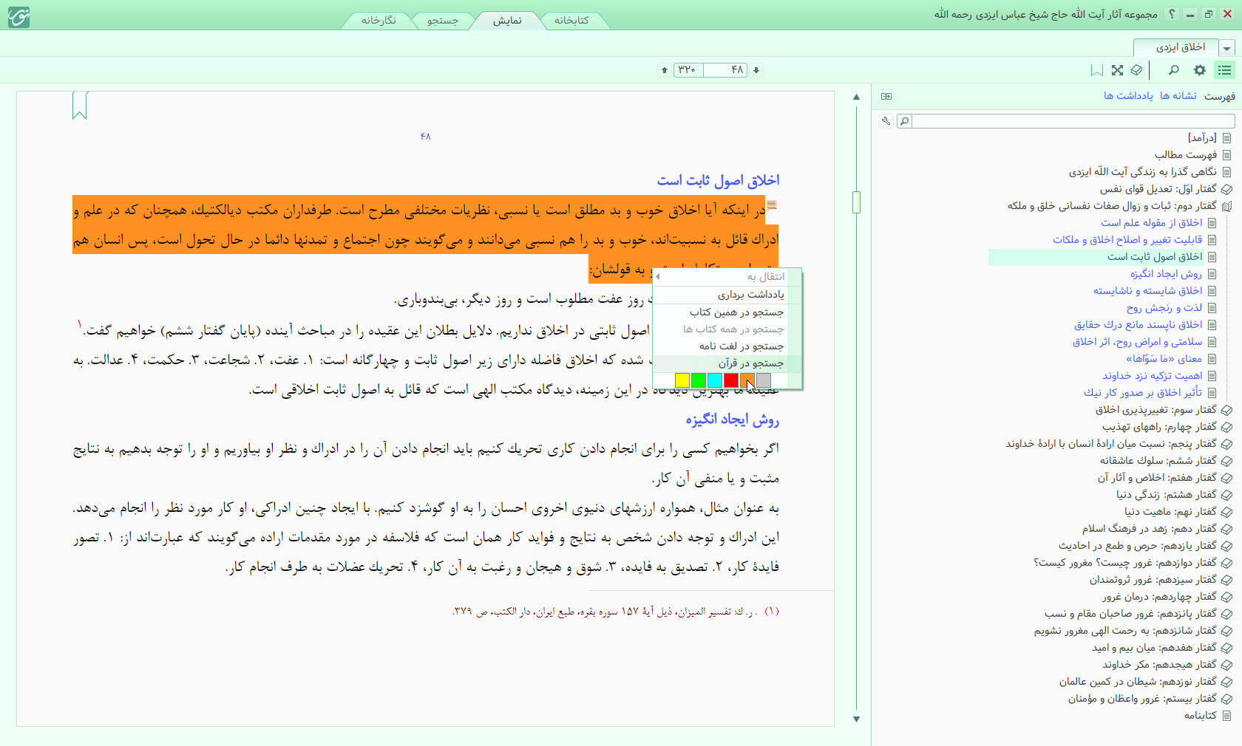Screen dimensions: 1242x746
Task: Open display settings gear icon
Action: pos(1199,70)
